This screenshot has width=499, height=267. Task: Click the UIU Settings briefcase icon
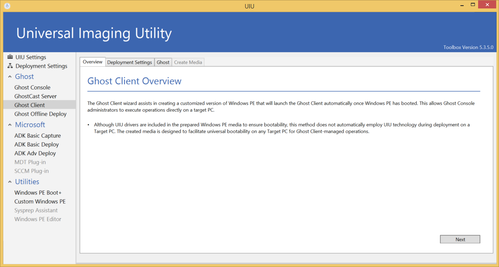(x=10, y=57)
